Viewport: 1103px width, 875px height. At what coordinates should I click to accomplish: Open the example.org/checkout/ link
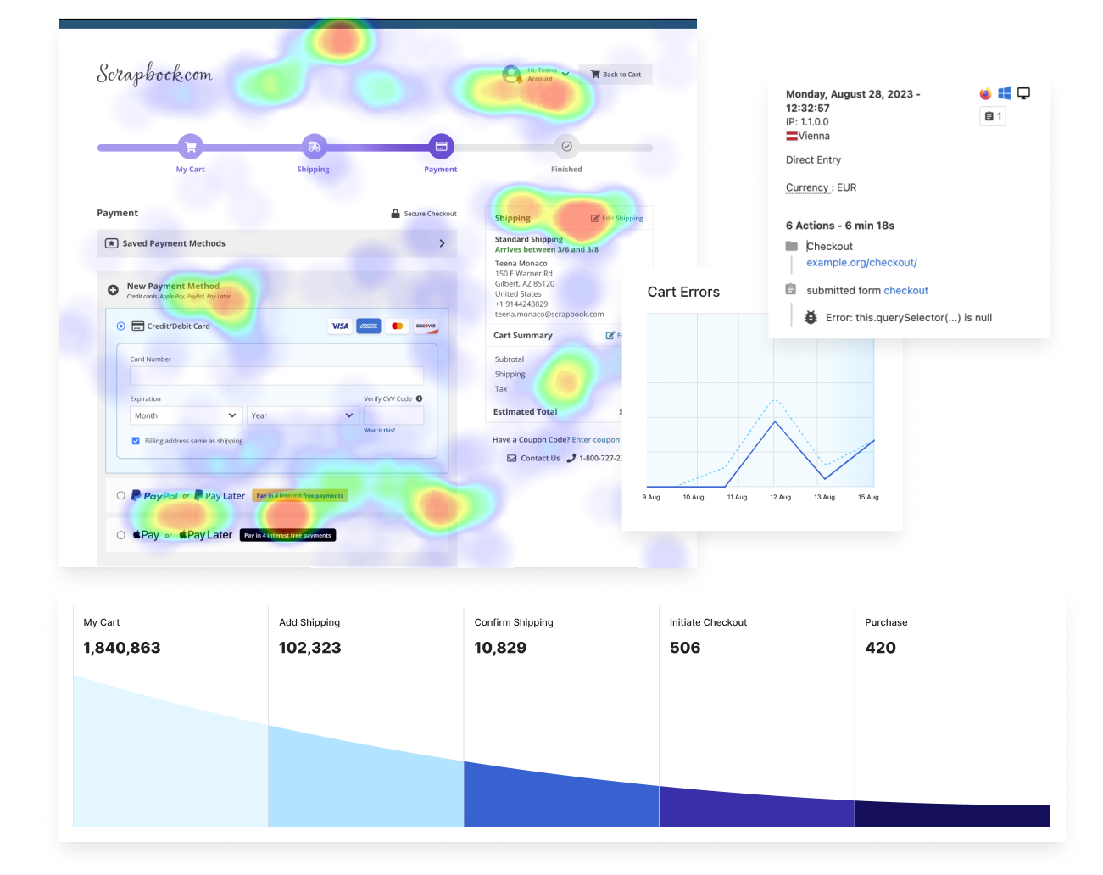pos(861,263)
